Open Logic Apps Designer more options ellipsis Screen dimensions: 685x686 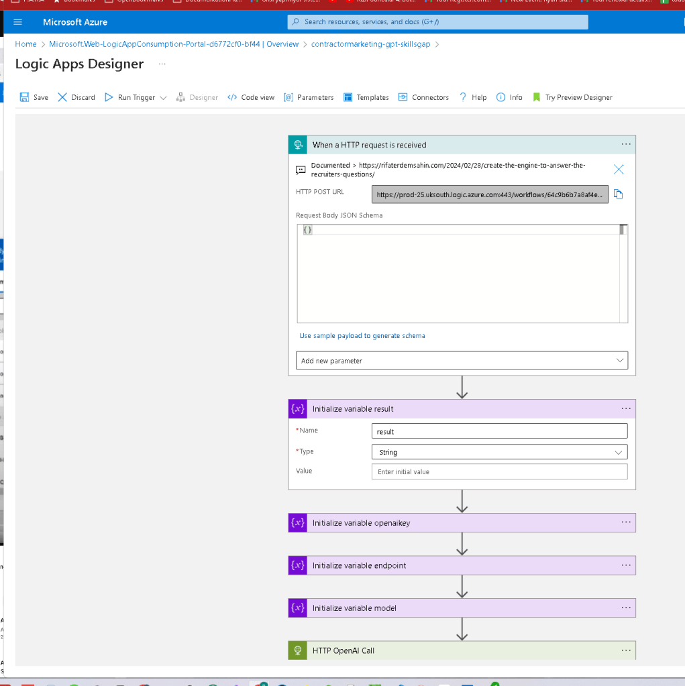pos(162,64)
